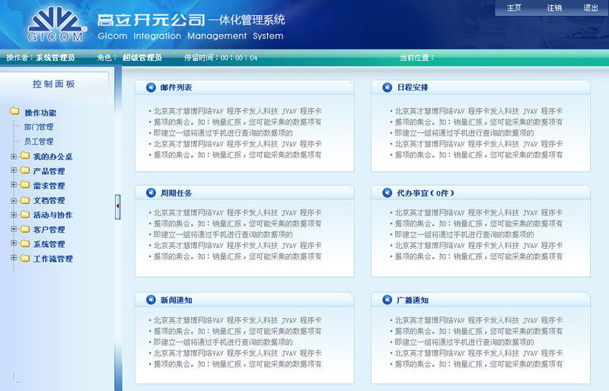The width and height of the screenshot is (609, 391).
Task: Go to 主页 in top menu
Action: click(x=514, y=8)
